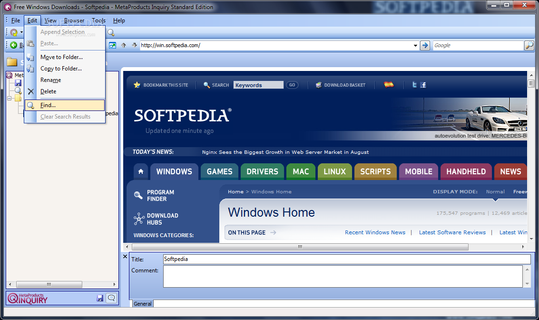The image size is (539, 320).
Task: Click the Copy to Folder menu icon
Action: 30,69
